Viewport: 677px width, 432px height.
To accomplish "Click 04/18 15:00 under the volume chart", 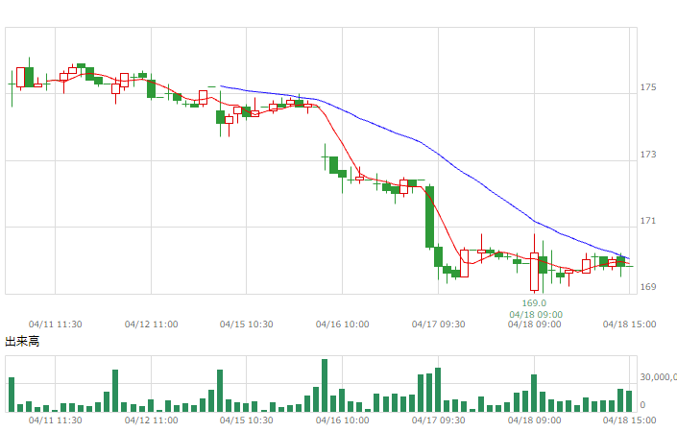I will (x=630, y=420).
